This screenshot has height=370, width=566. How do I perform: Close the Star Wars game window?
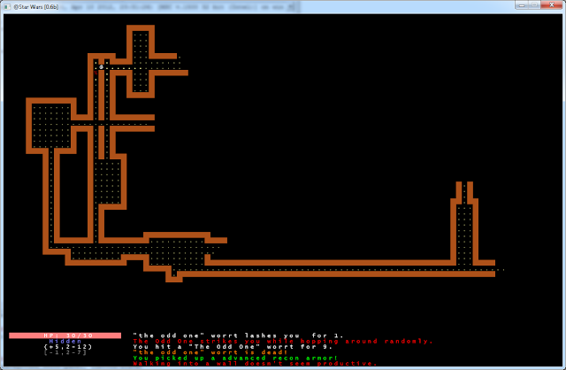(552, 5)
